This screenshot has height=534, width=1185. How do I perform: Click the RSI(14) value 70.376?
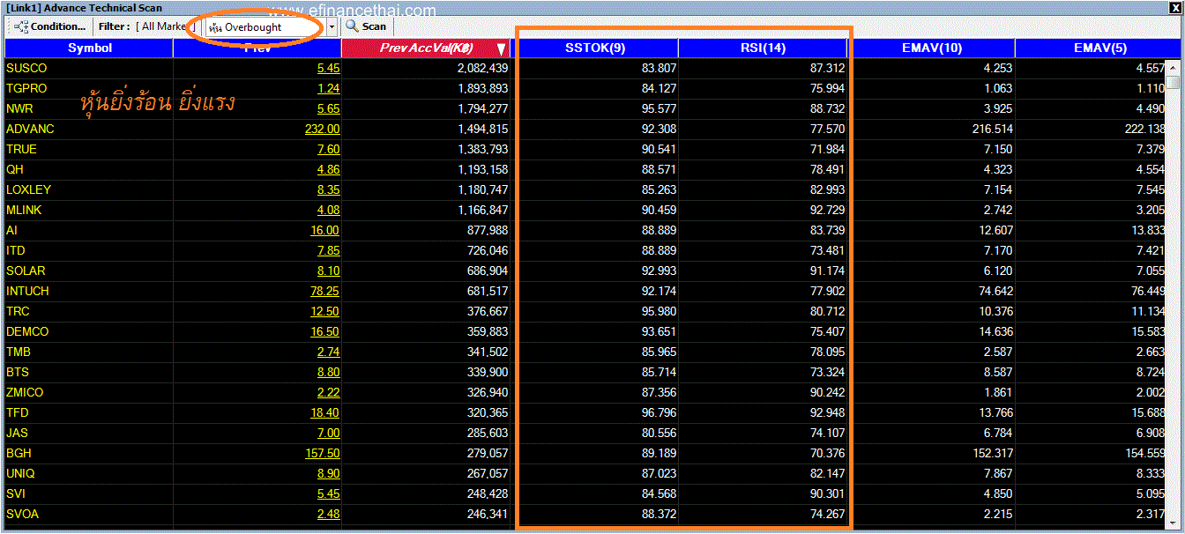(828, 453)
